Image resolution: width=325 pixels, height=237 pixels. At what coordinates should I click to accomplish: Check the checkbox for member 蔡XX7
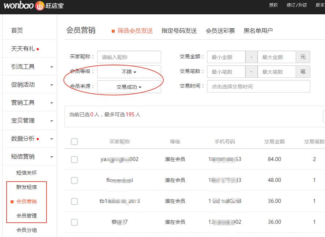(x=74, y=222)
